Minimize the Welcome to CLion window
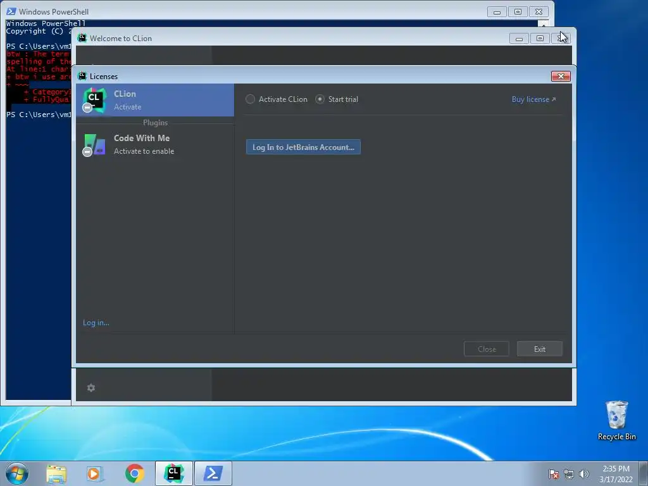Screen dimensions: 648x486 (519, 39)
